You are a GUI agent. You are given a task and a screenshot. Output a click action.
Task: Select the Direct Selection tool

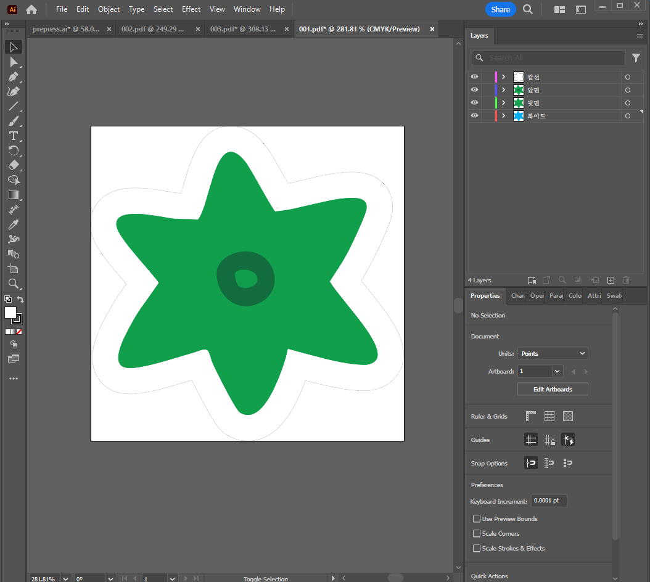[x=14, y=62]
